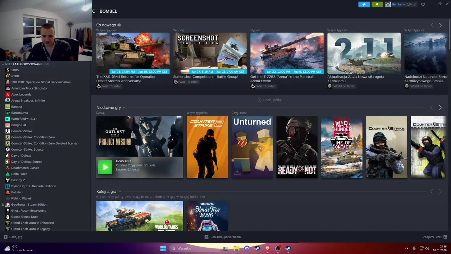Open weather widget showing -2°C
451x254 pixels.
[x=19, y=248]
